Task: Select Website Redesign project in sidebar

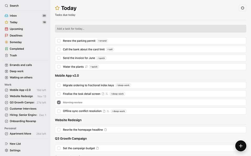Action: 26,96
